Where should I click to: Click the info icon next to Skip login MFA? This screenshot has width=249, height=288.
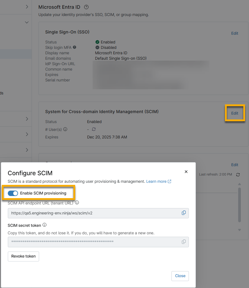(75, 47)
